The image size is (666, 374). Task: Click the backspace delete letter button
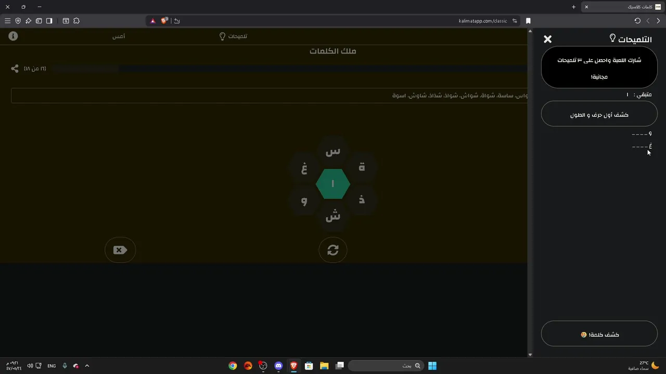click(120, 250)
